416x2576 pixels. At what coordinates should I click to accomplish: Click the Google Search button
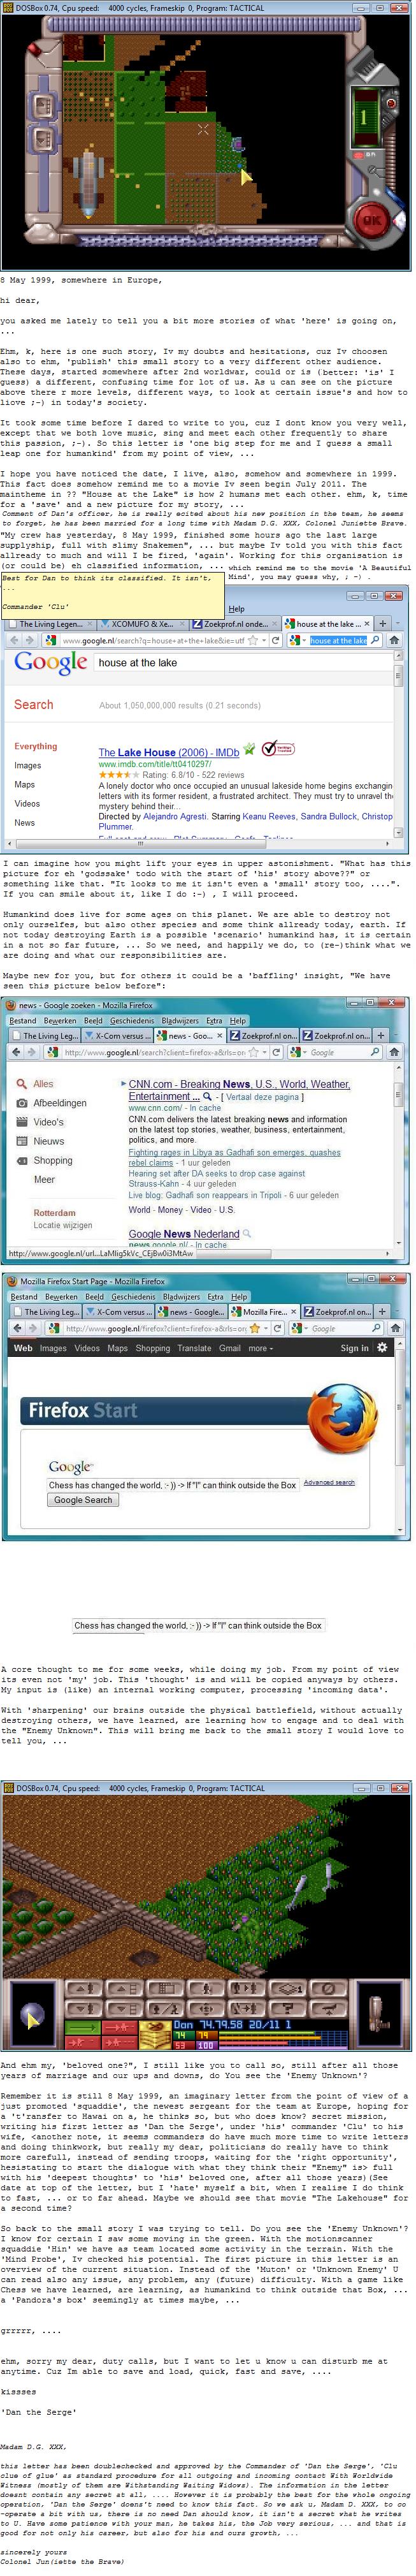83,1500
